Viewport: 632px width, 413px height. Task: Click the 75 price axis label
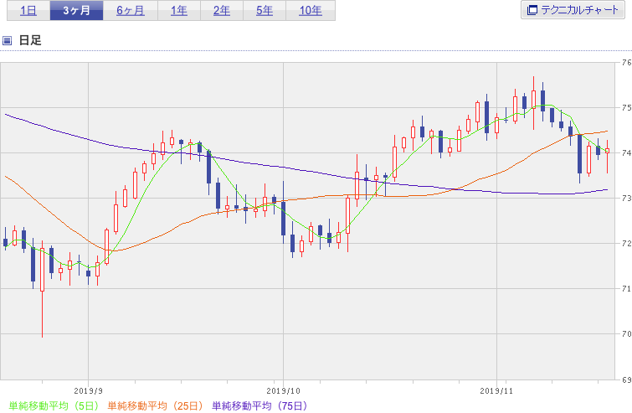[x=626, y=108]
